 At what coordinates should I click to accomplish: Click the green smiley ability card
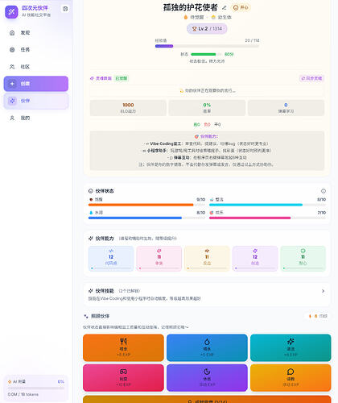(x=303, y=259)
